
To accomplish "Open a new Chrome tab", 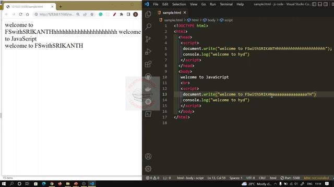I will pyautogui.click(x=61, y=7).
